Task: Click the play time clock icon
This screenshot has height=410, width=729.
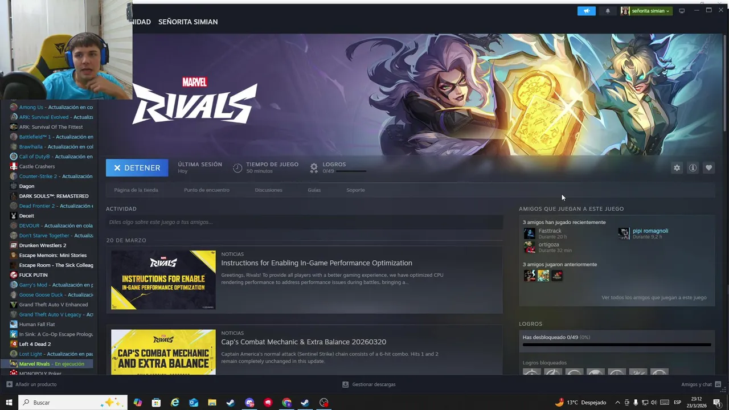Action: point(237,168)
